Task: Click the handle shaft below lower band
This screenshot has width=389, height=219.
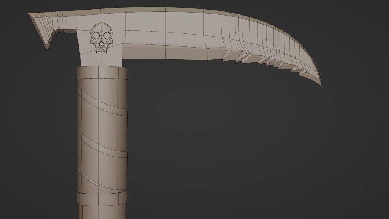Action: tap(102, 212)
